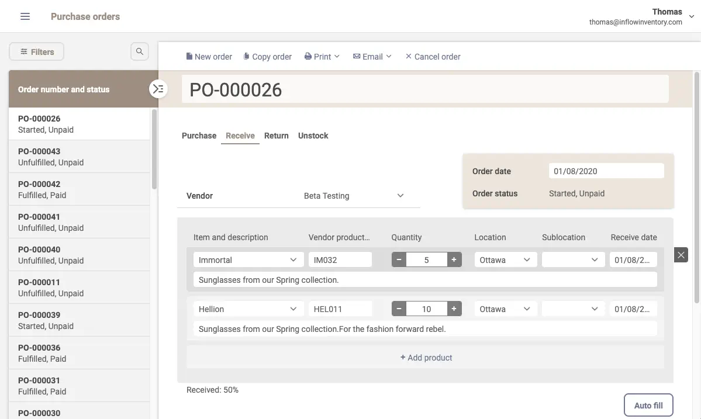Create a New order
Viewport: 701px width, 419px height.
(x=209, y=56)
